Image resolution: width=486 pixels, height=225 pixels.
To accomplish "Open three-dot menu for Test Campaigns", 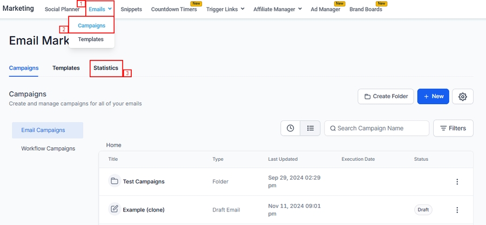I will point(457,182).
